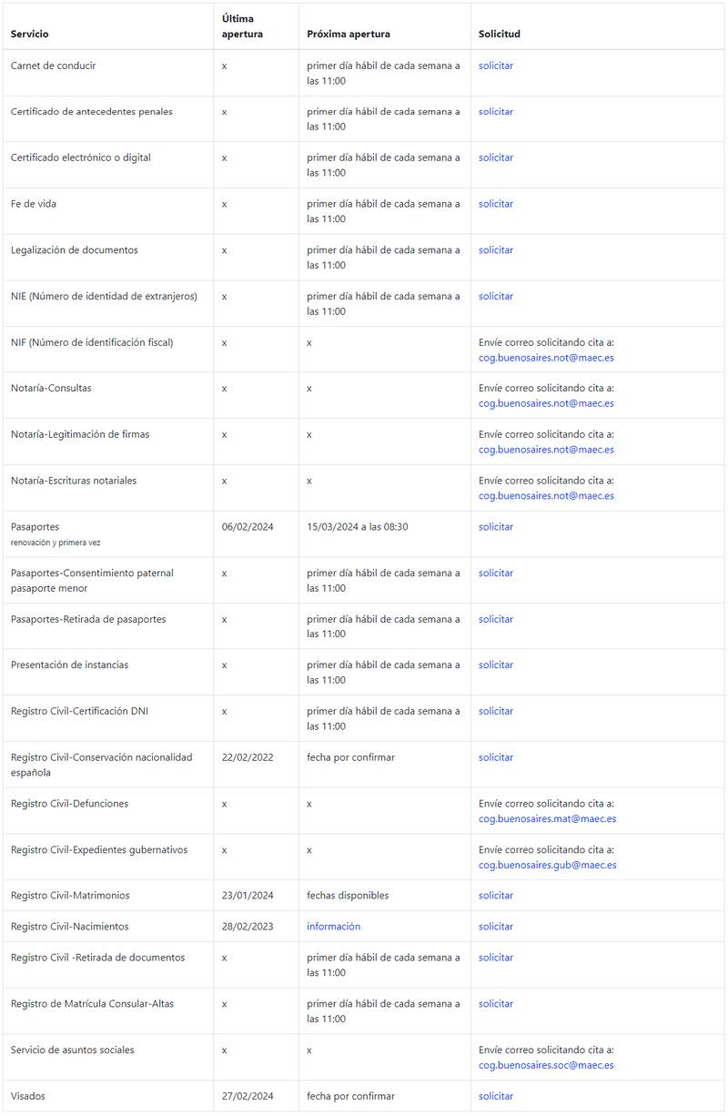728x1116 pixels.
Task: Click solicitar in the Fe de vida row
Action: pos(496,204)
